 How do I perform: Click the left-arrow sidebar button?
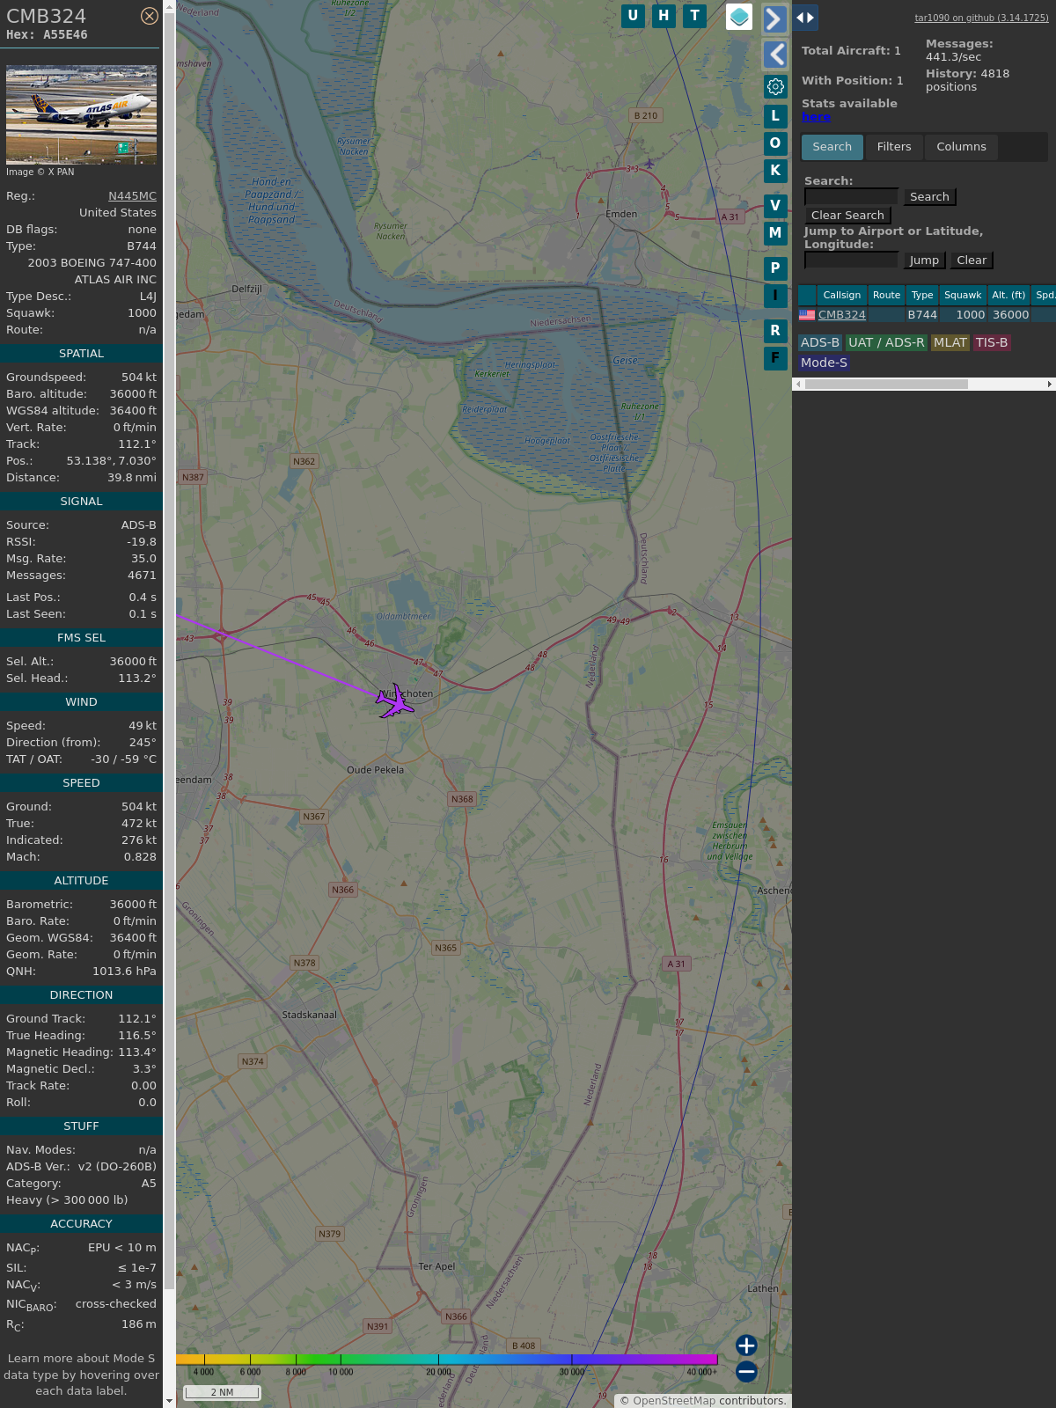[x=774, y=55]
